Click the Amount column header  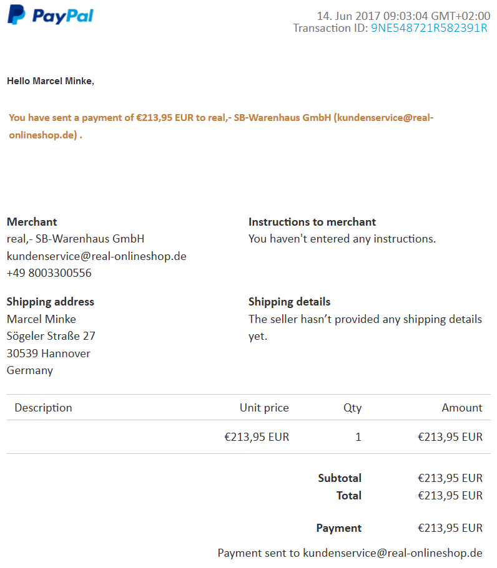(x=462, y=408)
